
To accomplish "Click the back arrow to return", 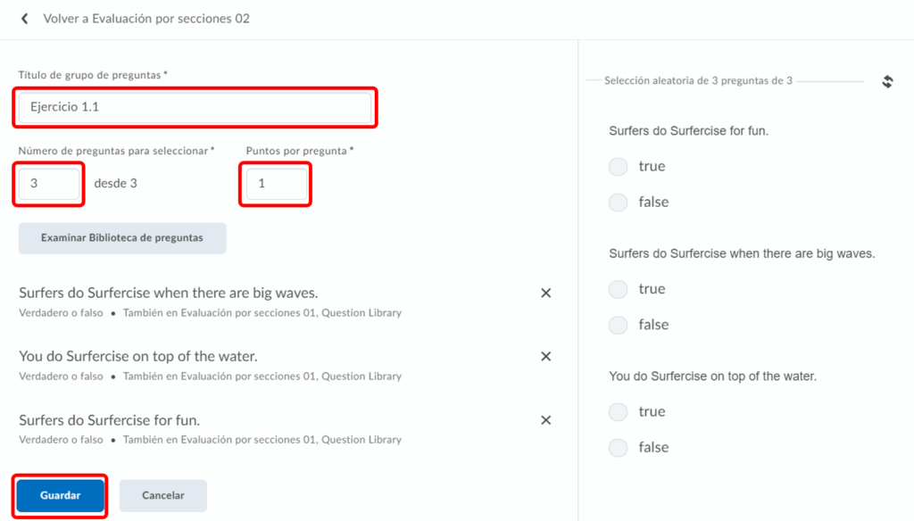I will click(24, 19).
